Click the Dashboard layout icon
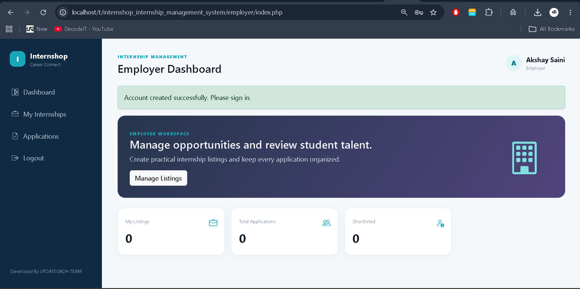The height and width of the screenshot is (289, 580). pyautogui.click(x=15, y=92)
